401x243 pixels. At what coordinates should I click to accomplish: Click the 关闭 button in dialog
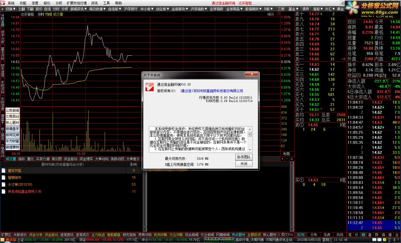pos(244,164)
